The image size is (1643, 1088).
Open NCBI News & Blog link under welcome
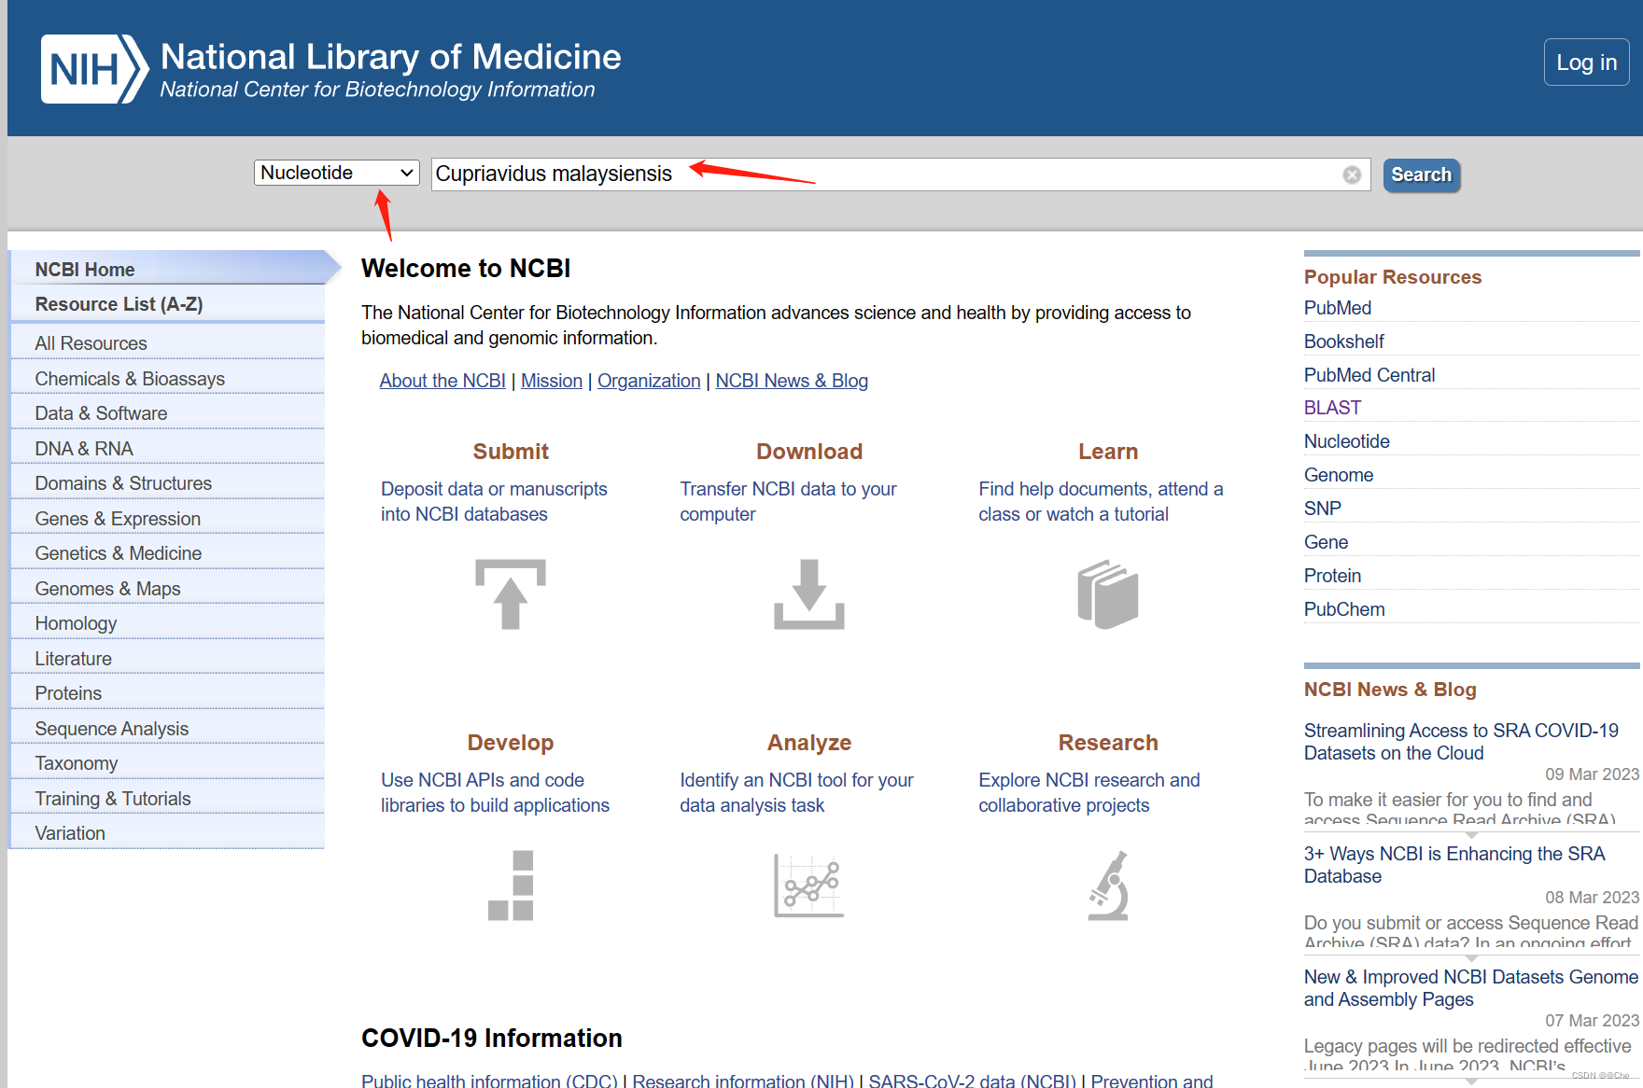pos(792,381)
